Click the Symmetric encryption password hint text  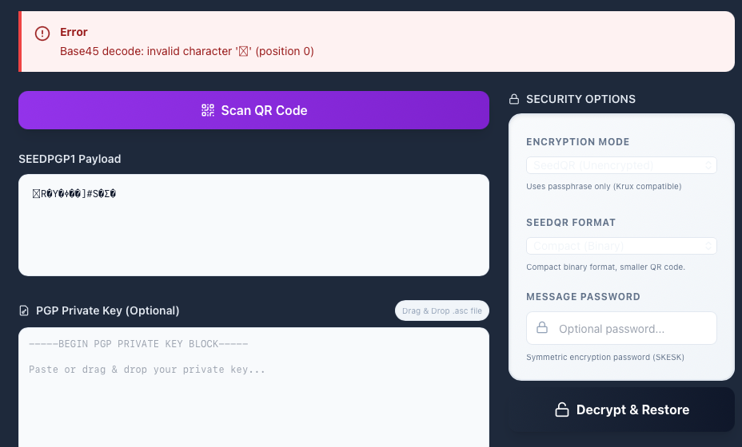(x=604, y=357)
